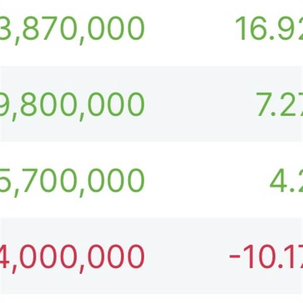The width and height of the screenshot is (303, 303).
Task: Click the green 3,870,000 amount
Action: click(x=72, y=29)
